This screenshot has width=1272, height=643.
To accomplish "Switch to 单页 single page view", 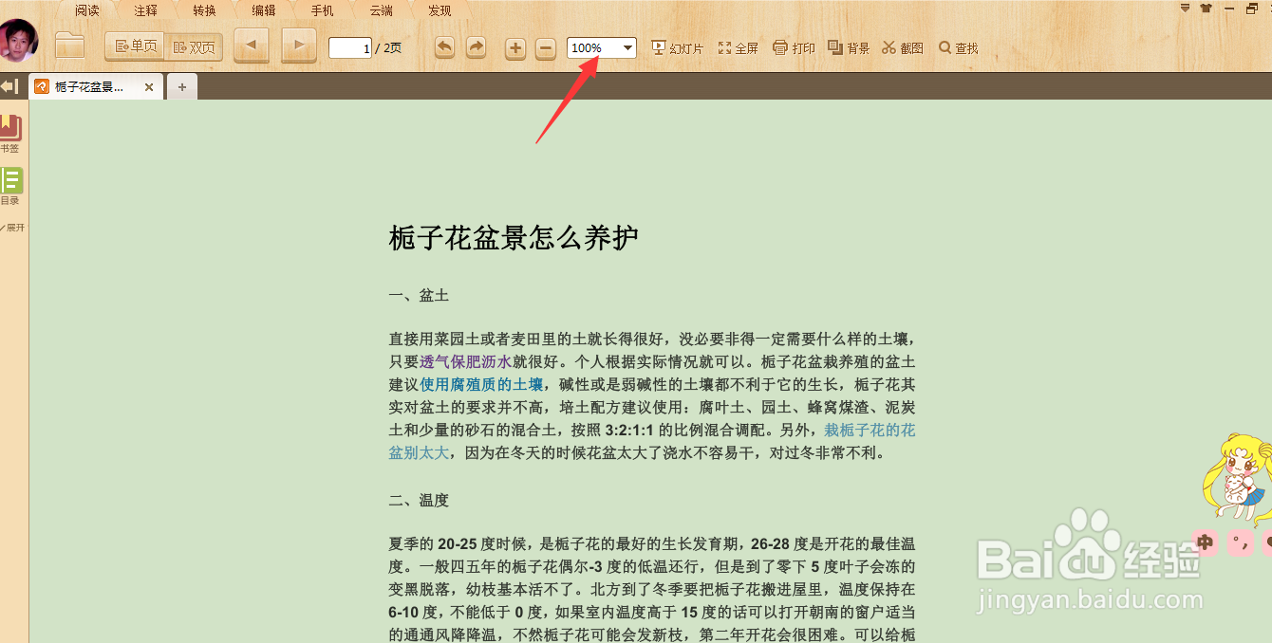I will point(133,46).
